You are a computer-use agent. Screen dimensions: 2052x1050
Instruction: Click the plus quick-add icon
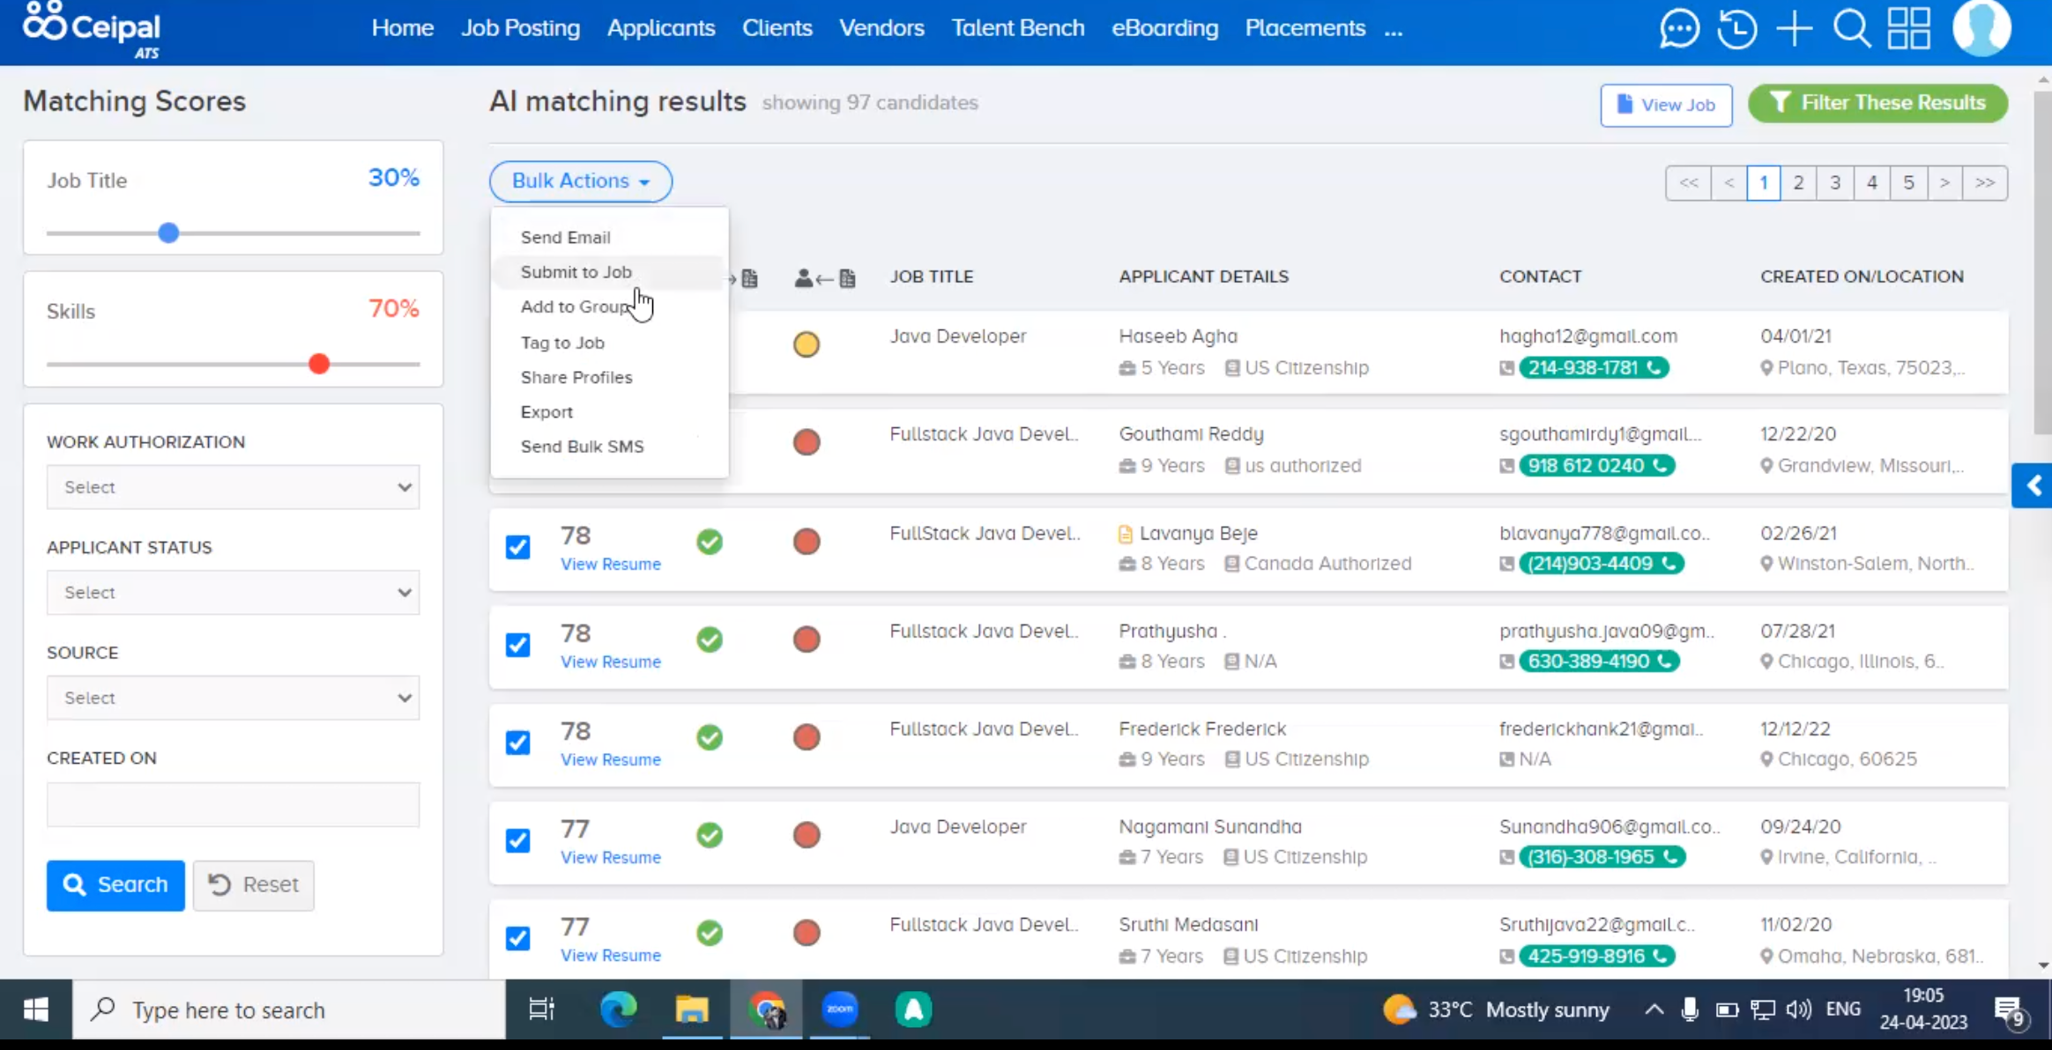(1794, 29)
